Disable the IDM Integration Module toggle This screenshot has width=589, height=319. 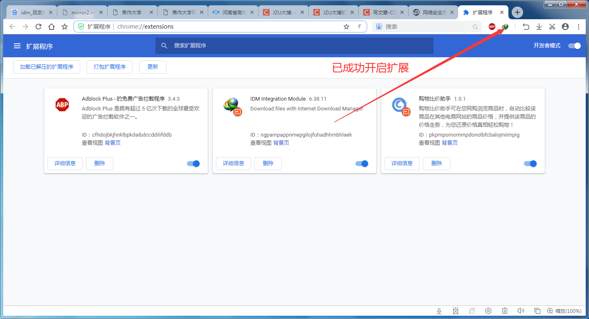362,164
